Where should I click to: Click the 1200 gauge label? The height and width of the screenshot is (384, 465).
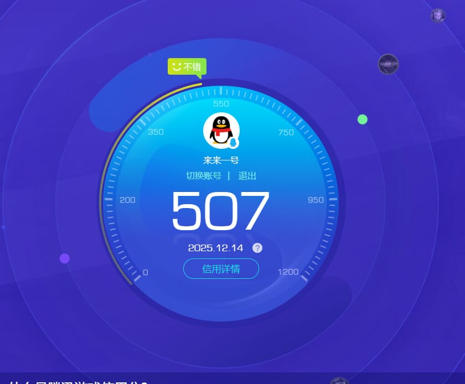pos(288,272)
